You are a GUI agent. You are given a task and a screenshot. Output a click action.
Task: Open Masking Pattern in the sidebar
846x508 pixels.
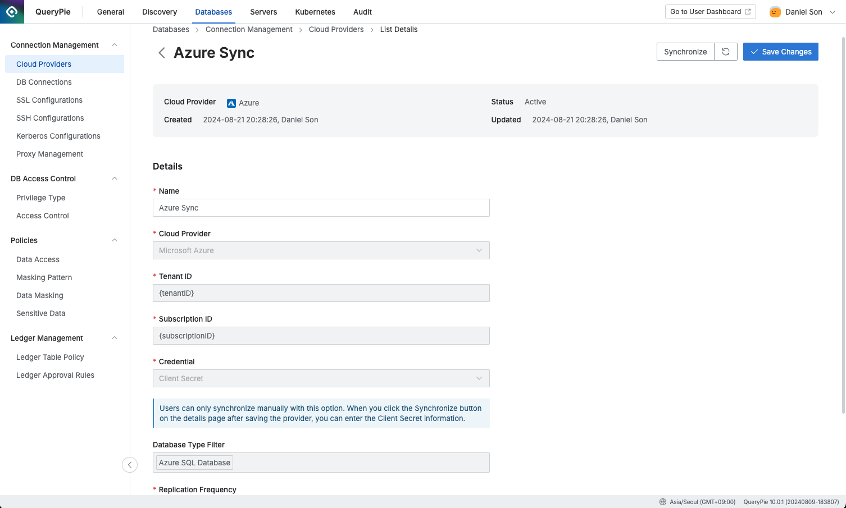(x=65, y=277)
